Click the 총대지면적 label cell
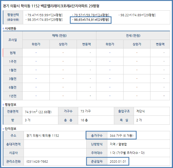 point(13,144)
